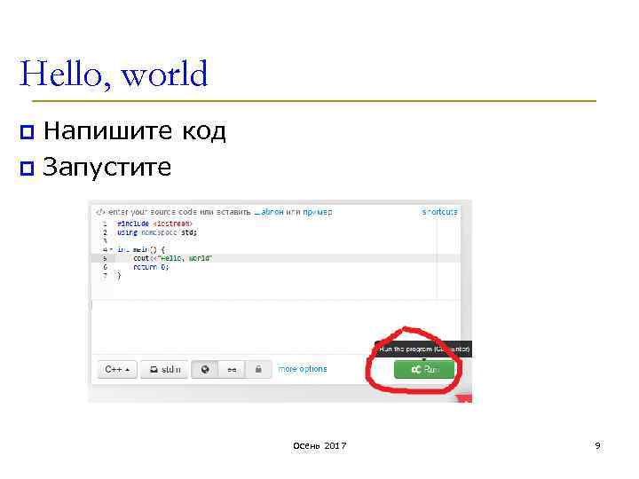Collapse the fold arrow at line 4

click(111, 249)
